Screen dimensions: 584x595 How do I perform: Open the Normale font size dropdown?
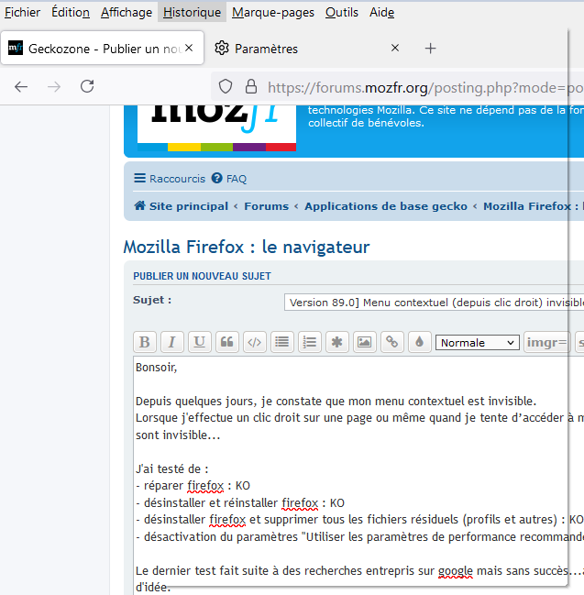(478, 343)
